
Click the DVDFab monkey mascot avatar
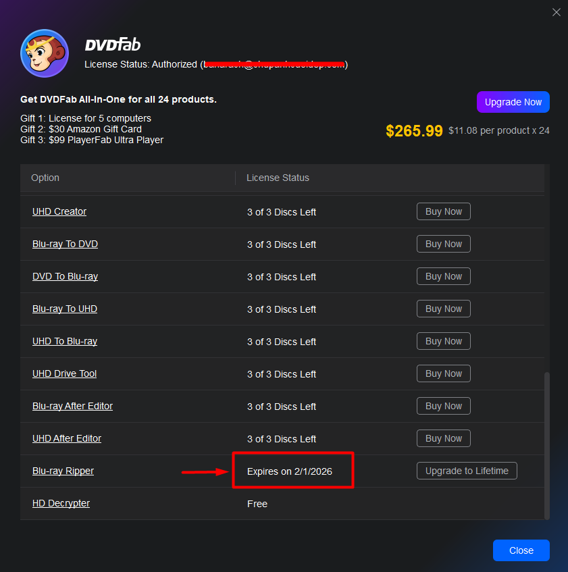43,54
